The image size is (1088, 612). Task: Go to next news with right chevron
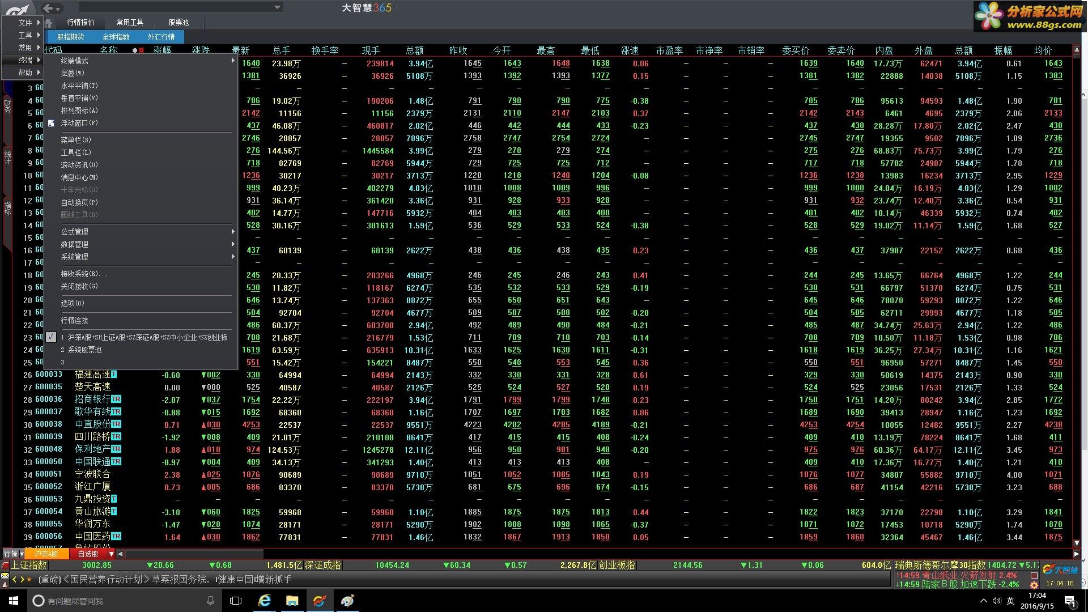[x=22, y=579]
